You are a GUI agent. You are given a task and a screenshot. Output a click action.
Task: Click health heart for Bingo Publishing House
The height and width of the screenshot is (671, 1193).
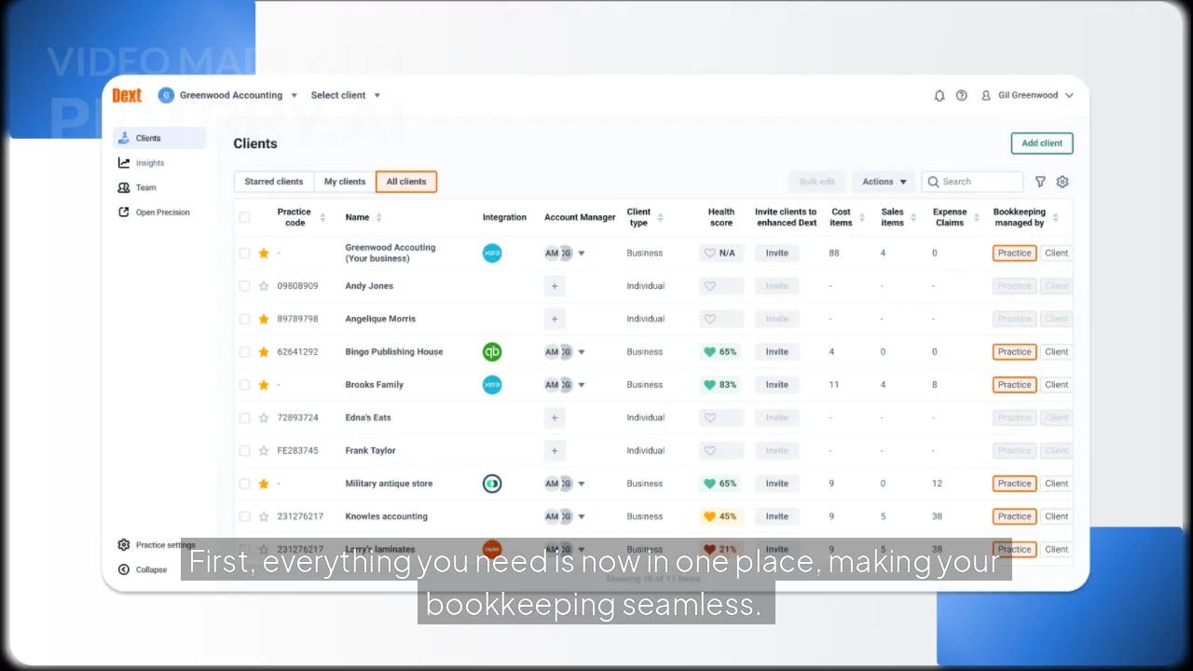coord(710,352)
